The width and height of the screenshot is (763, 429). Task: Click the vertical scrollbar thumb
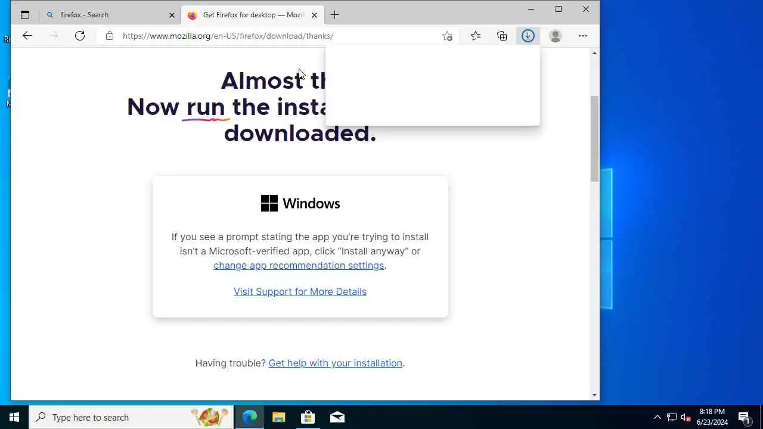click(x=594, y=138)
